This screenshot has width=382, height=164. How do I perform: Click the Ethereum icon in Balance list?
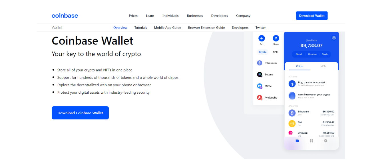[x=292, y=113]
